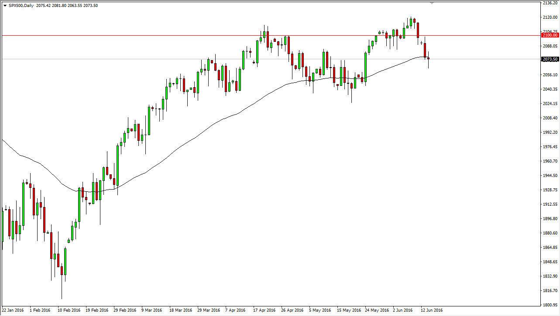Expand the SPX500,Daily symbol dropdown arrow

4,5
